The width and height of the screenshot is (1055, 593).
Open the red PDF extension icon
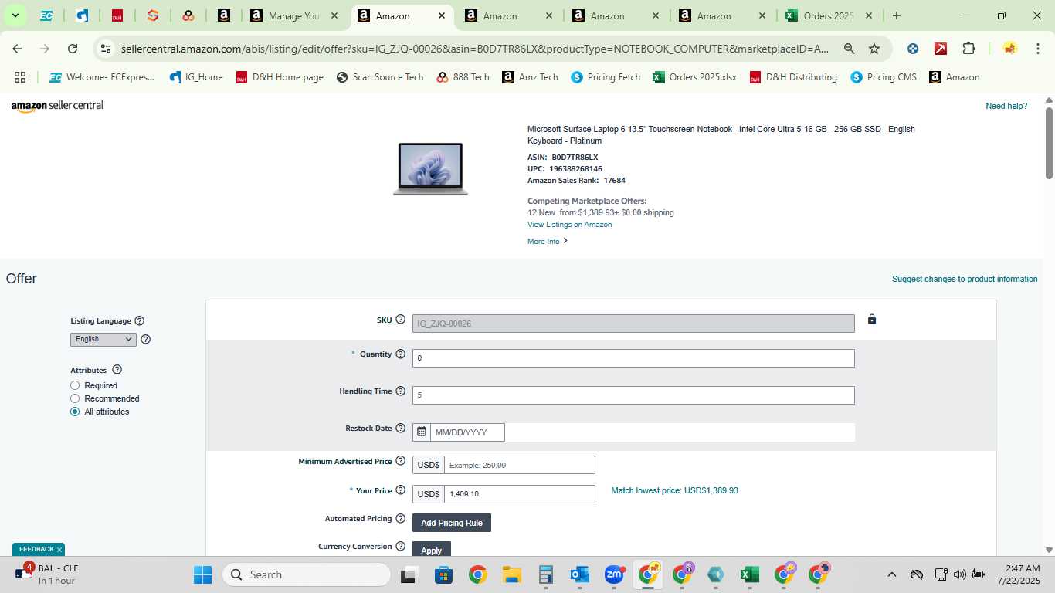click(x=941, y=49)
